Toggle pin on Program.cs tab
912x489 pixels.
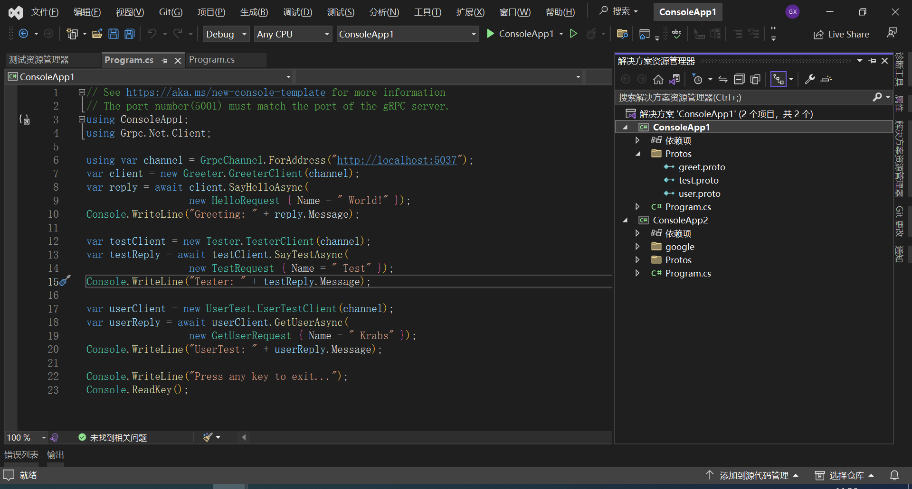coord(165,60)
